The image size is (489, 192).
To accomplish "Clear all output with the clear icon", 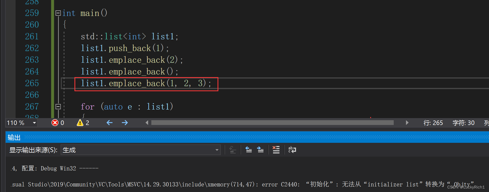I will (276, 150).
